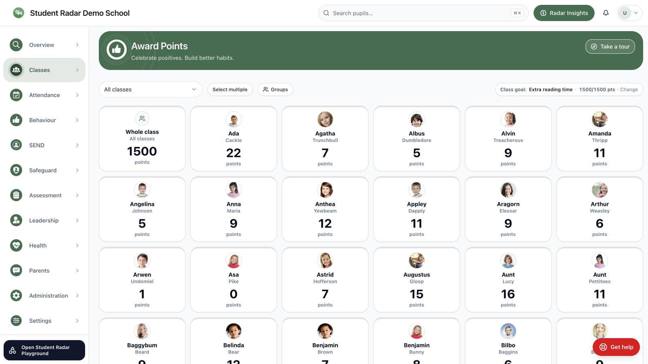Open the SEND menu item
Image resolution: width=648 pixels, height=364 pixels.
[x=45, y=145]
